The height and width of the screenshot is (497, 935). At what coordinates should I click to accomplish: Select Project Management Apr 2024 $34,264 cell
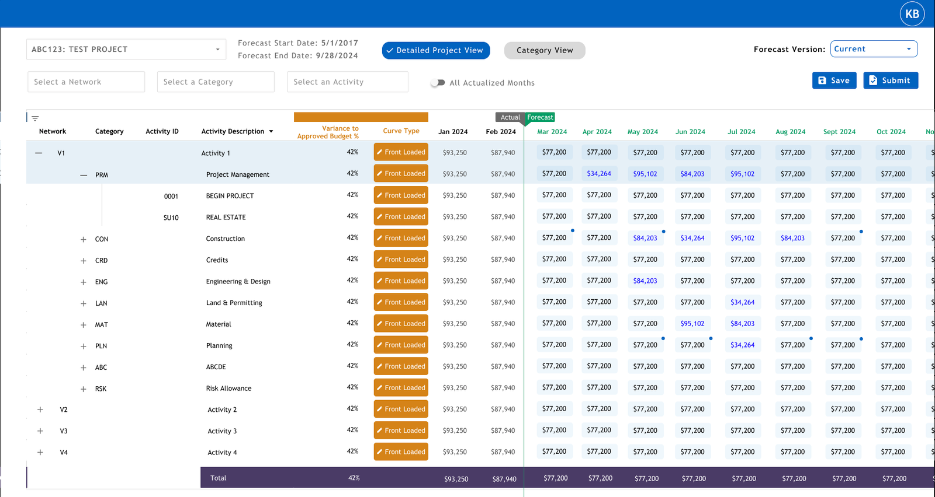coord(599,174)
